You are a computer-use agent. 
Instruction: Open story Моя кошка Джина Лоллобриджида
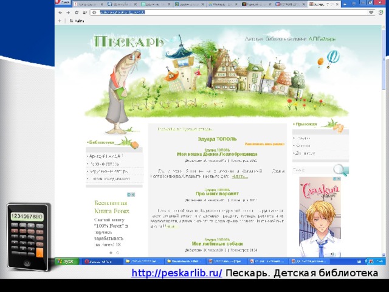217,154
